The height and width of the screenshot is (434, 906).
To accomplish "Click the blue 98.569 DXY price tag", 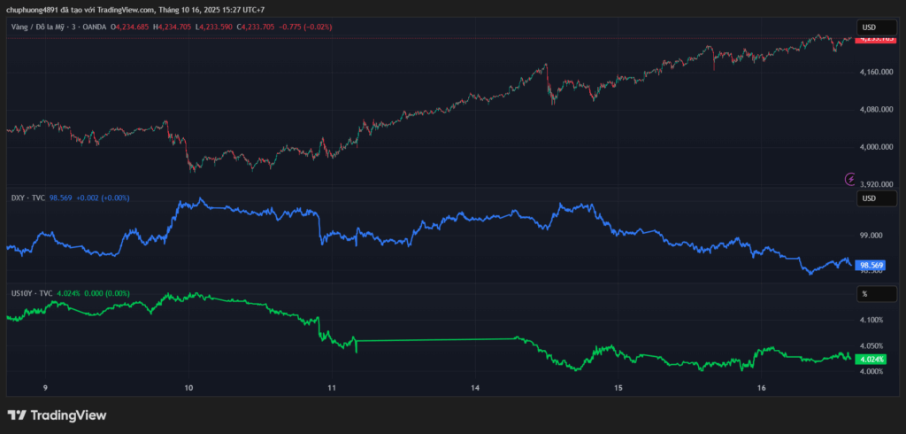I will pos(871,265).
